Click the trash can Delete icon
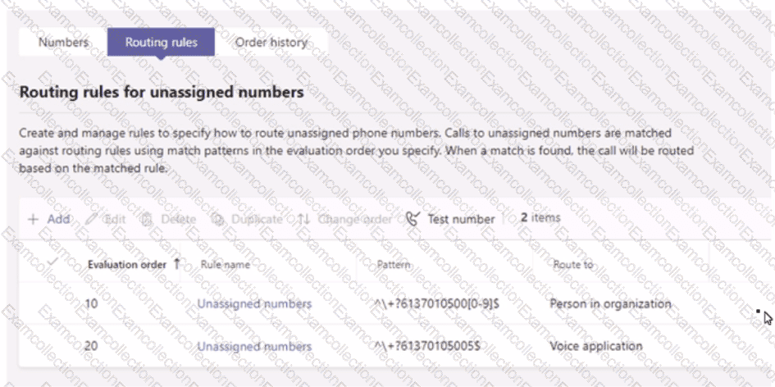The width and height of the screenshot is (775, 387). (147, 220)
